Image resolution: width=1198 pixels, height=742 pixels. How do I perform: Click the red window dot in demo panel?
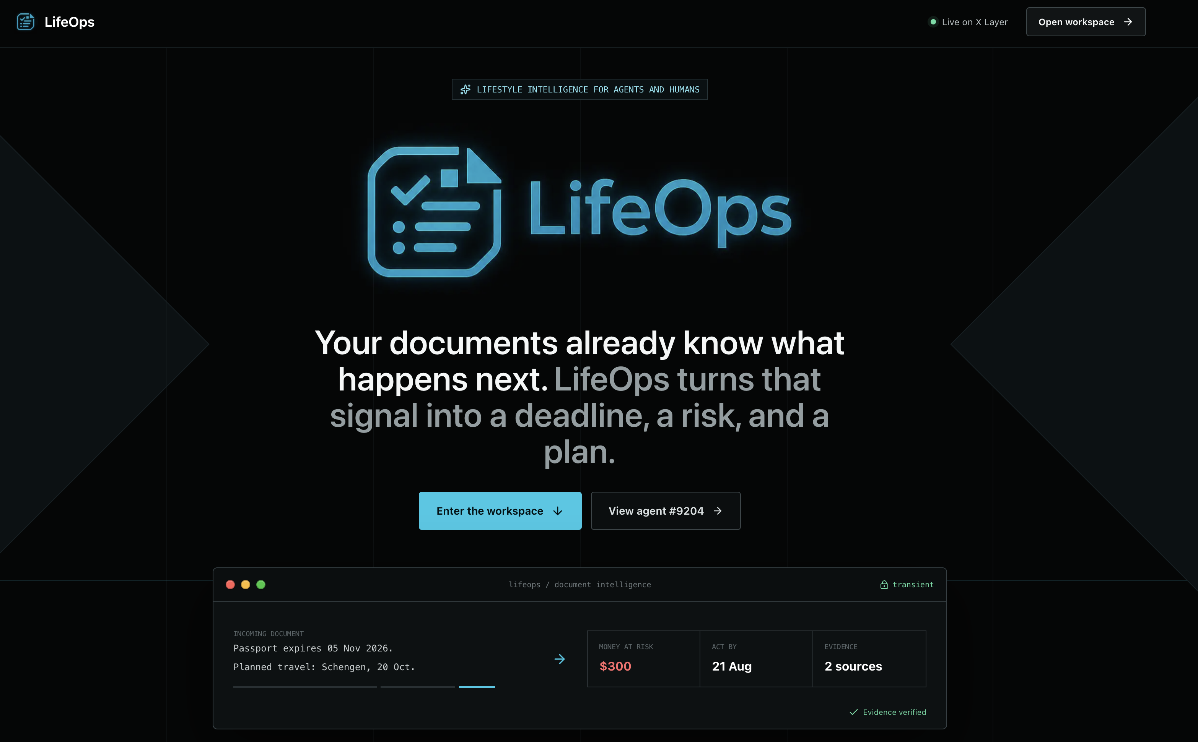coord(230,585)
